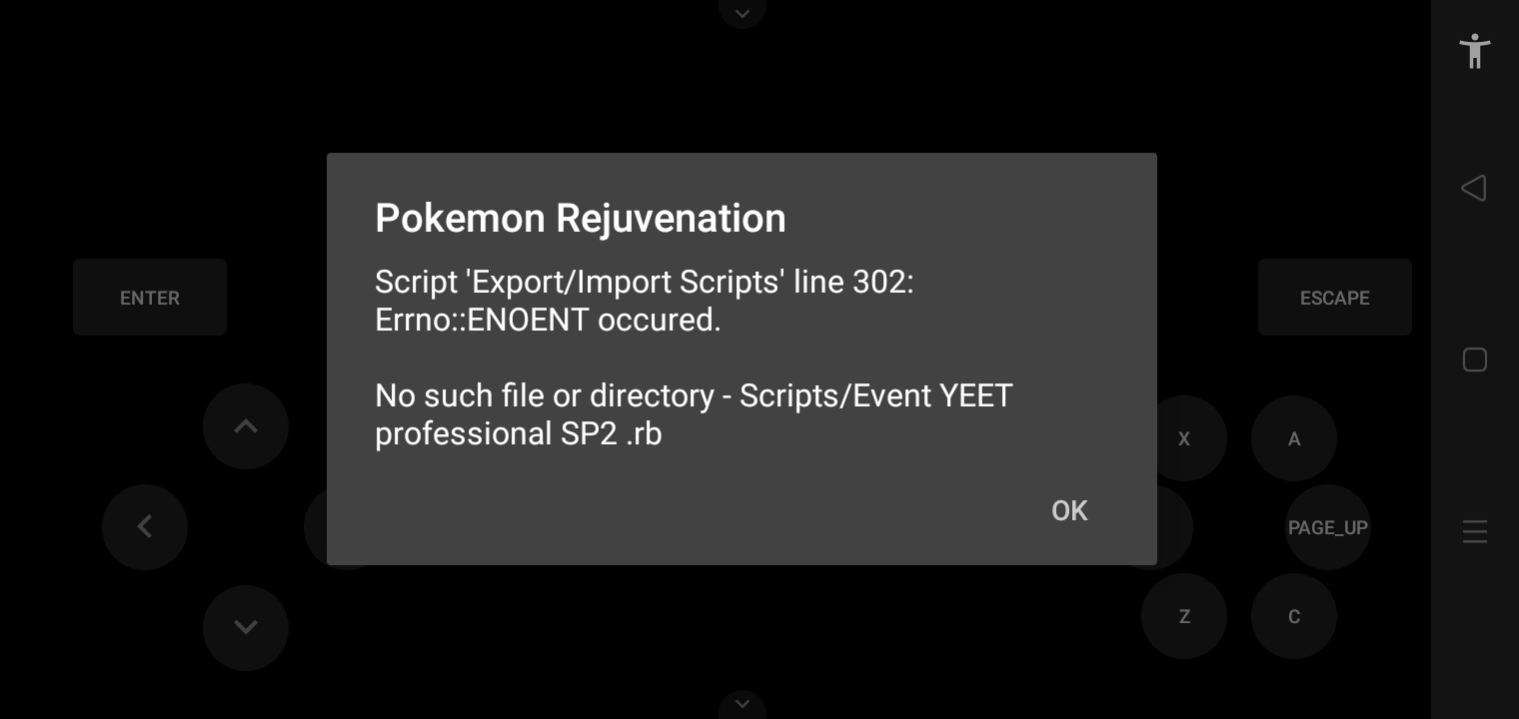Tap the round A gamepad button
This screenshot has height=719, width=1519.
[1294, 438]
